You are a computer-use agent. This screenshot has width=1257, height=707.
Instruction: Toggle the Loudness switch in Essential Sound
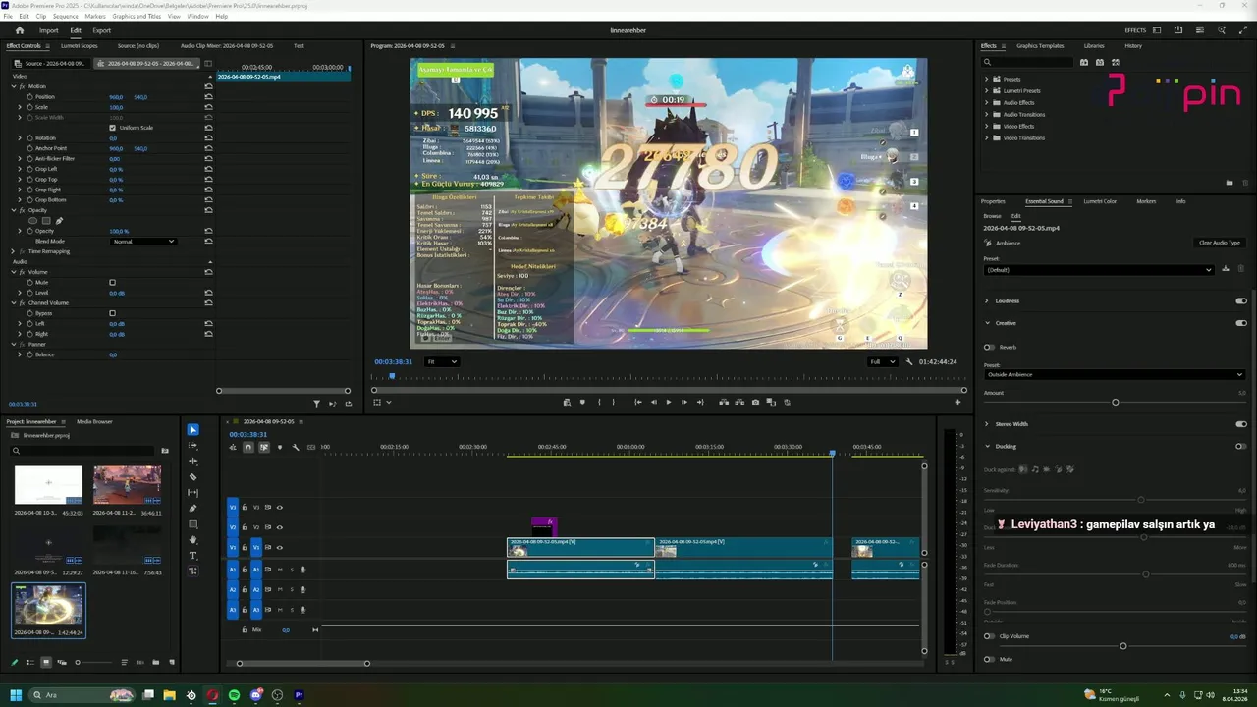pos(1241,300)
